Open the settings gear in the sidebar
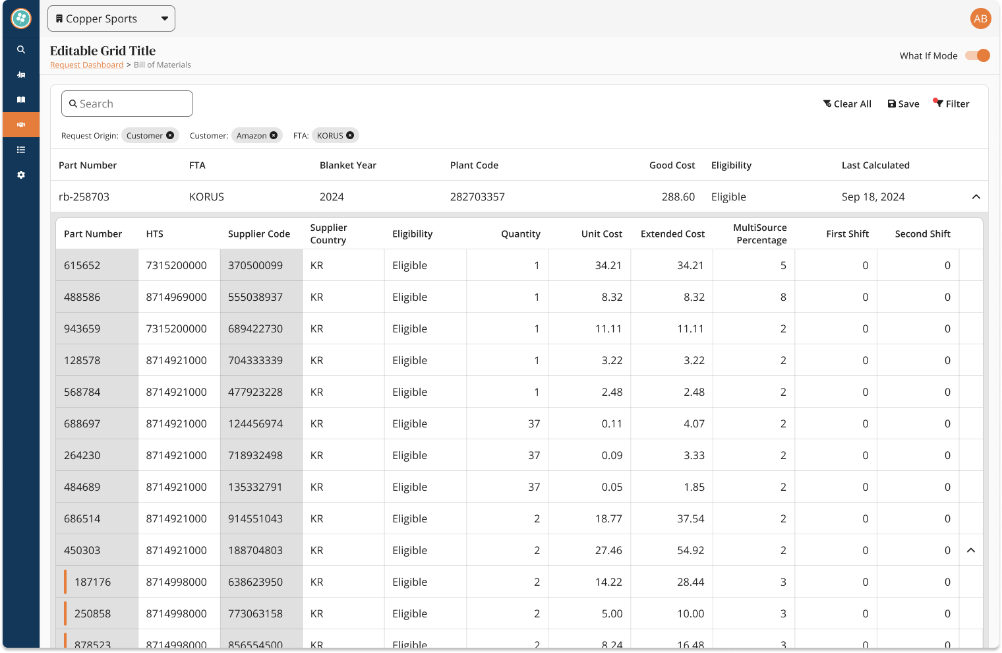The image size is (1002, 653). pyautogui.click(x=21, y=175)
